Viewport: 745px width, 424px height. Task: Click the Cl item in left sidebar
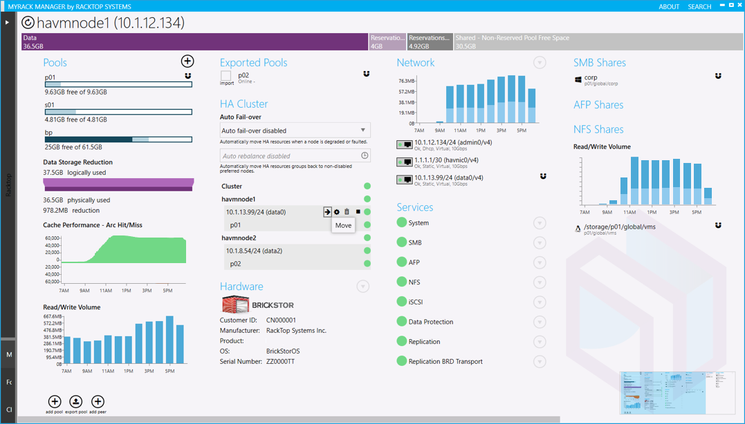pyautogui.click(x=9, y=409)
